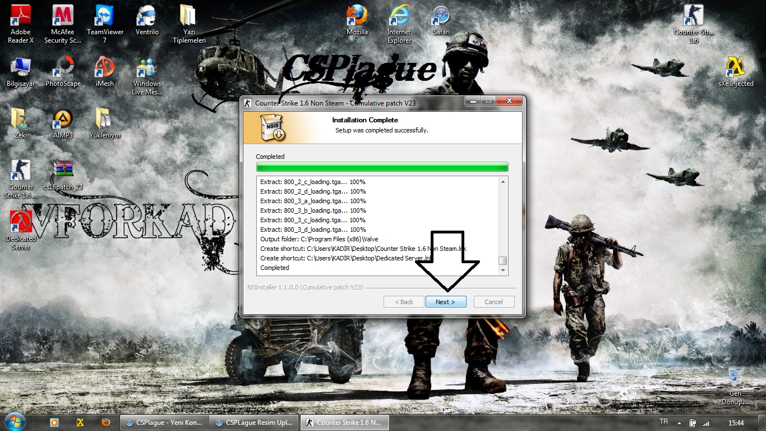Select the Dedicated Server shortcut icon

coord(21,223)
